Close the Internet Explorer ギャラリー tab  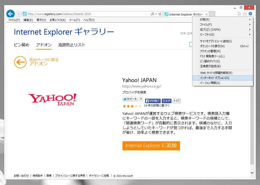point(206,14)
